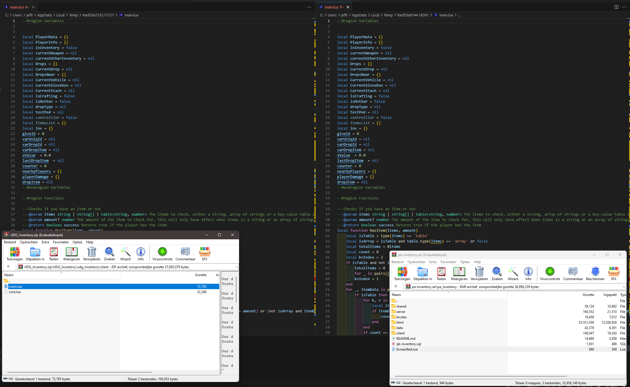Screen dimensions: 630x387
Task: Open Opties menu in UDG_Inventory.zip window
Action: point(77,242)
